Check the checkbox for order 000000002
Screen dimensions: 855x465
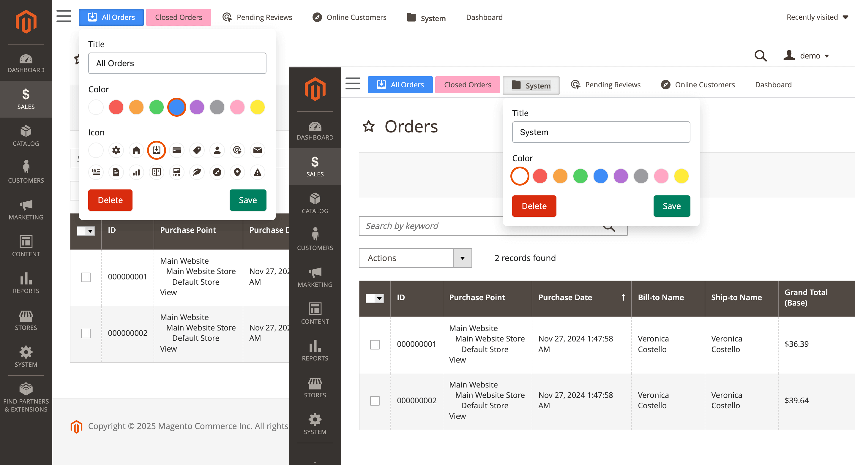(x=375, y=401)
